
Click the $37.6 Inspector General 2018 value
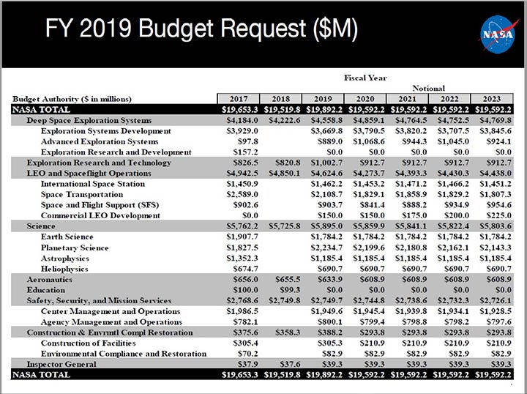point(290,364)
